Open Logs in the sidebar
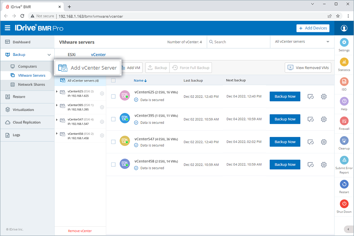The width and height of the screenshot is (354, 236). click(x=27, y=135)
